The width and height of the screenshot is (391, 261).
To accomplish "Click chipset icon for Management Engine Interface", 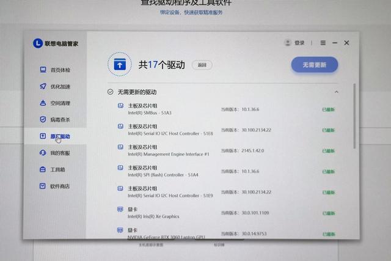I will 120,147.
